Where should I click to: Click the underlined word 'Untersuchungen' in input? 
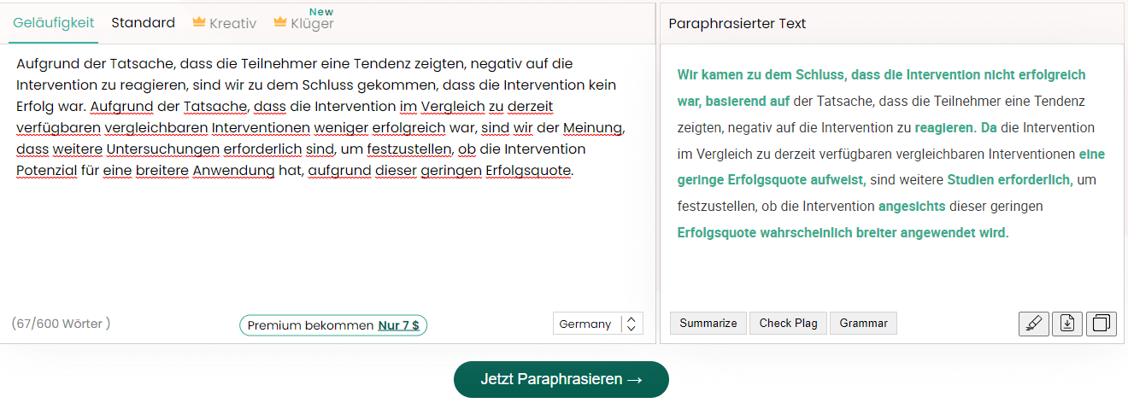click(x=162, y=149)
